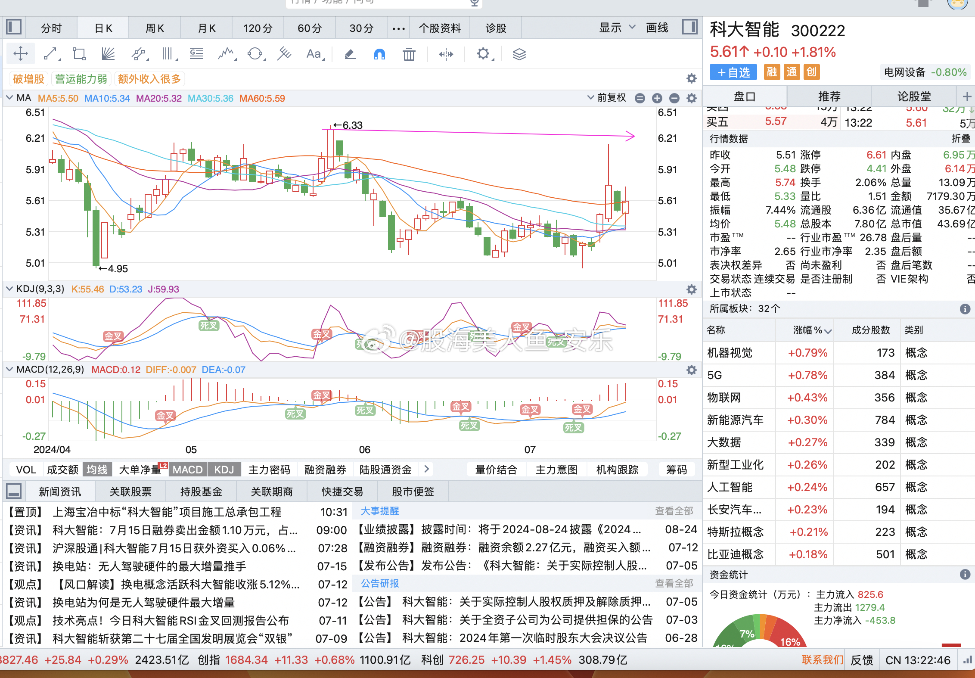Open the 诊股 tab
The width and height of the screenshot is (975, 678).
click(496, 28)
